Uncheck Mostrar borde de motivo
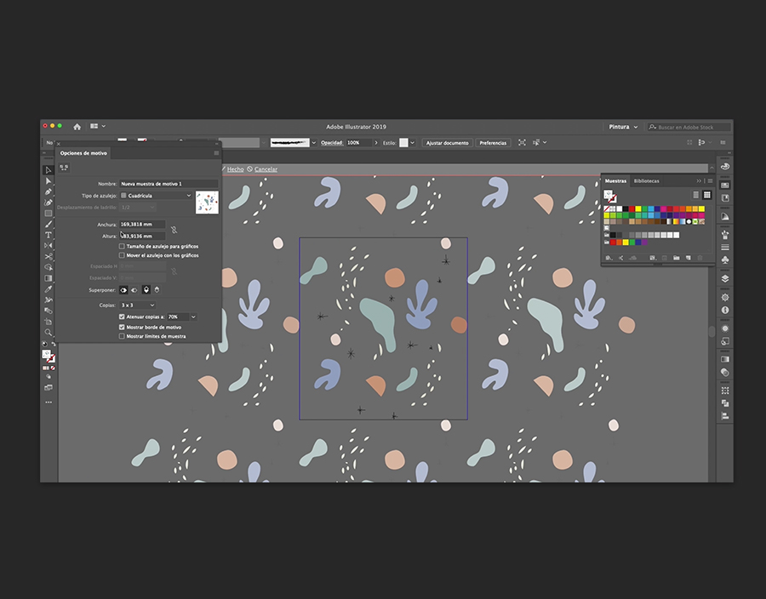Viewport: 766px width, 599px height. click(x=122, y=327)
